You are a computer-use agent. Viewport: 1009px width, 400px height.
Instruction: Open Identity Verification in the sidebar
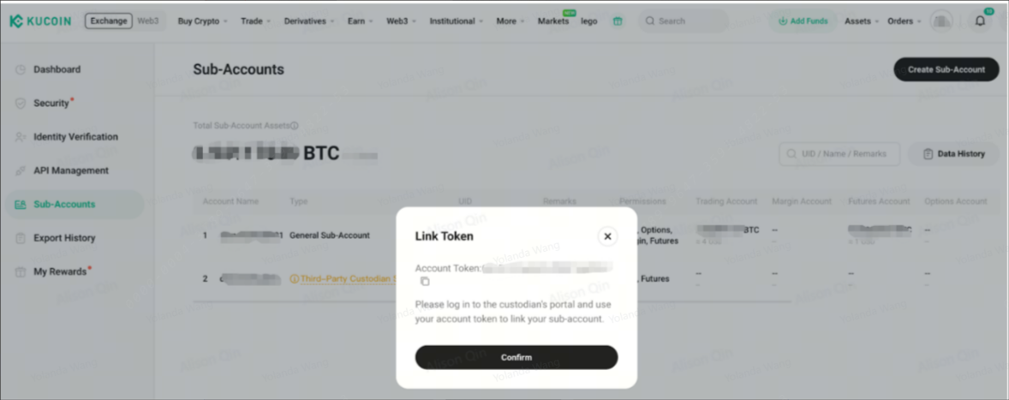75,137
